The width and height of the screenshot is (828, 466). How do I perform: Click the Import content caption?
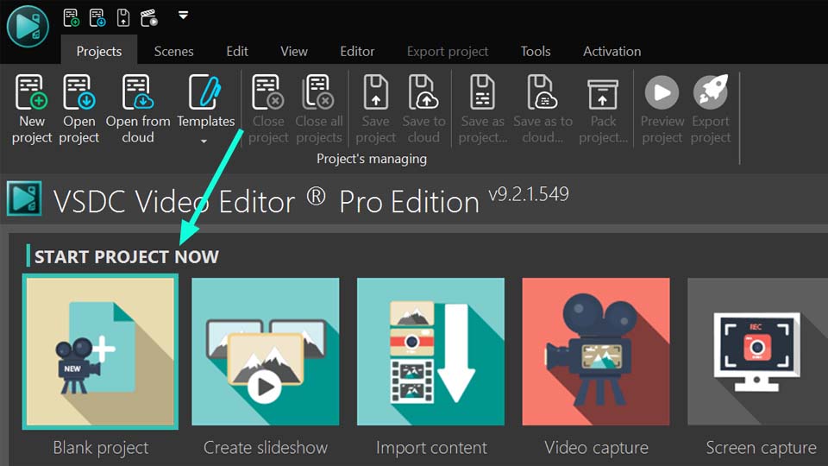(x=431, y=448)
